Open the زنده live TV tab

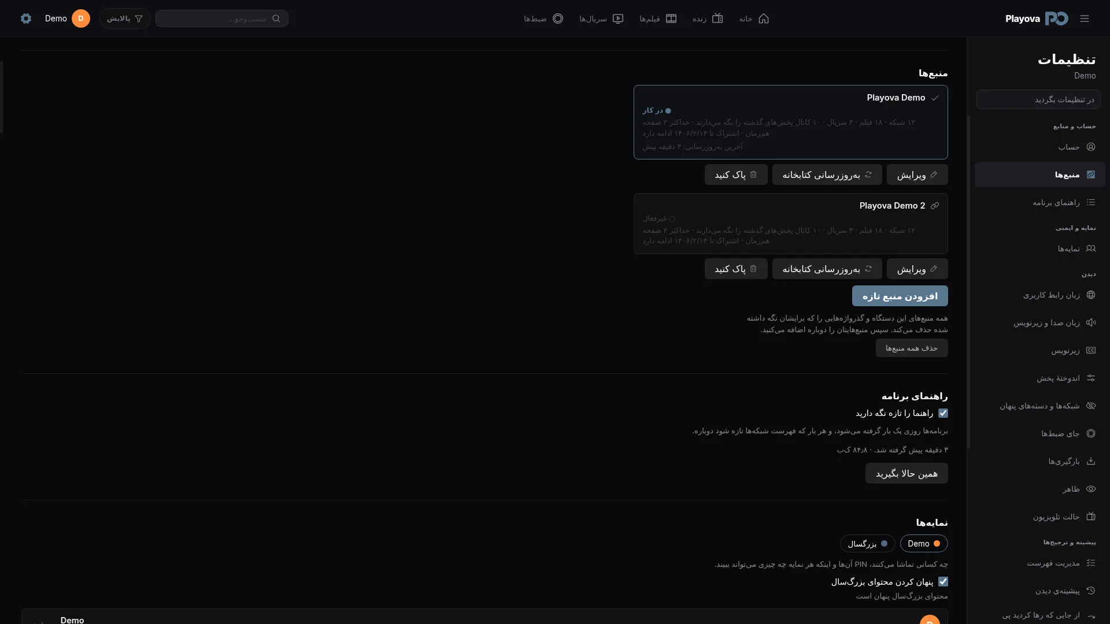pyautogui.click(x=708, y=18)
